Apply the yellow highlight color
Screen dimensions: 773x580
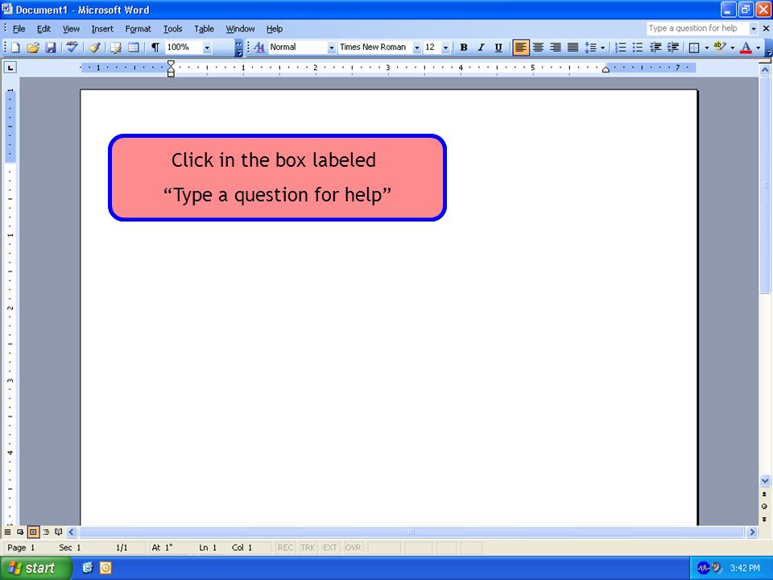click(x=720, y=48)
